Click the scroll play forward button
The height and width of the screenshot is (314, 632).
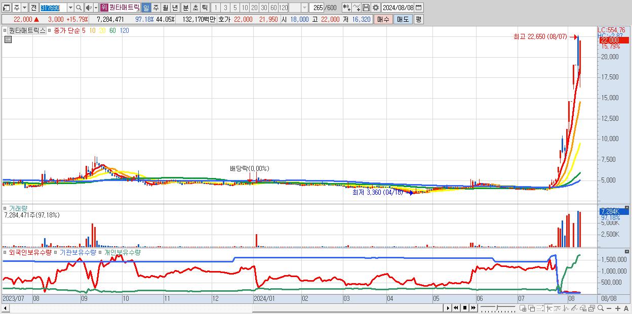[x=448, y=308]
